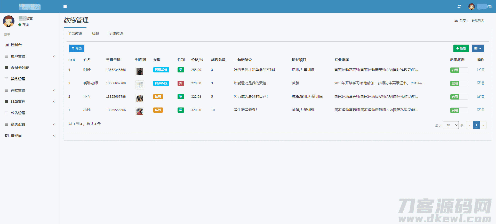Screen dimensions: 496x224
Task: Open 控制台 dashboard in the sidebar
Action: click(x=16, y=45)
